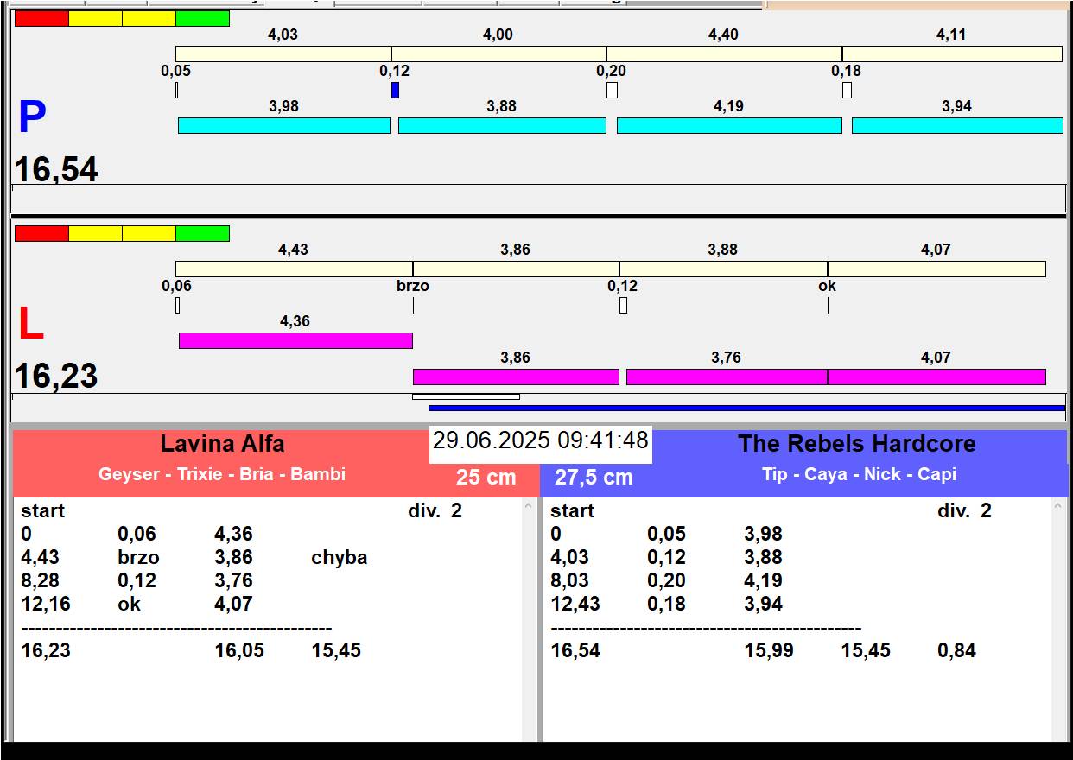Click the date and time stamp
1073x760 pixels.
pos(541,440)
